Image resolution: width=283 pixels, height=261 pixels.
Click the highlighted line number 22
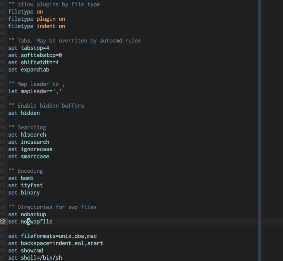coord(2,221)
